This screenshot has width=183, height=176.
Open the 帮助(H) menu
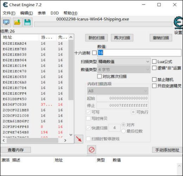(70, 13)
